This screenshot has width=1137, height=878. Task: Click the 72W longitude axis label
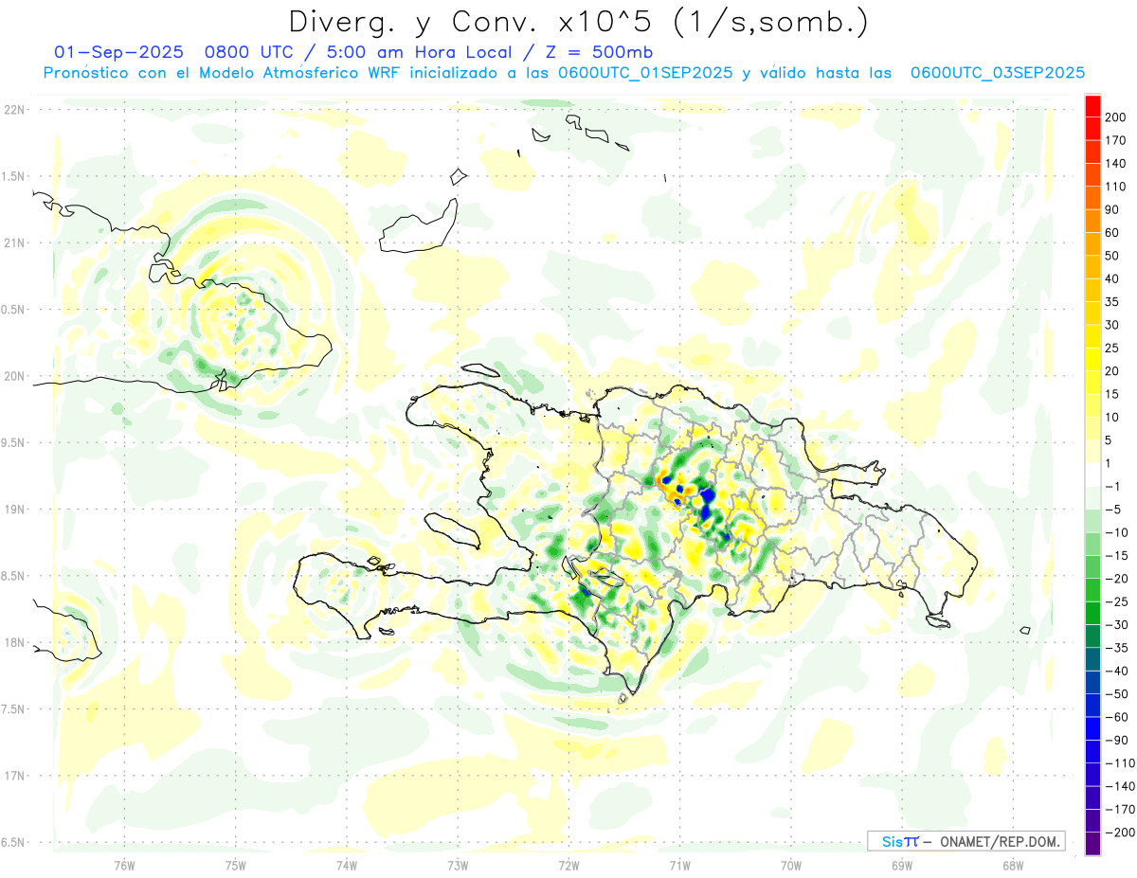(568, 865)
